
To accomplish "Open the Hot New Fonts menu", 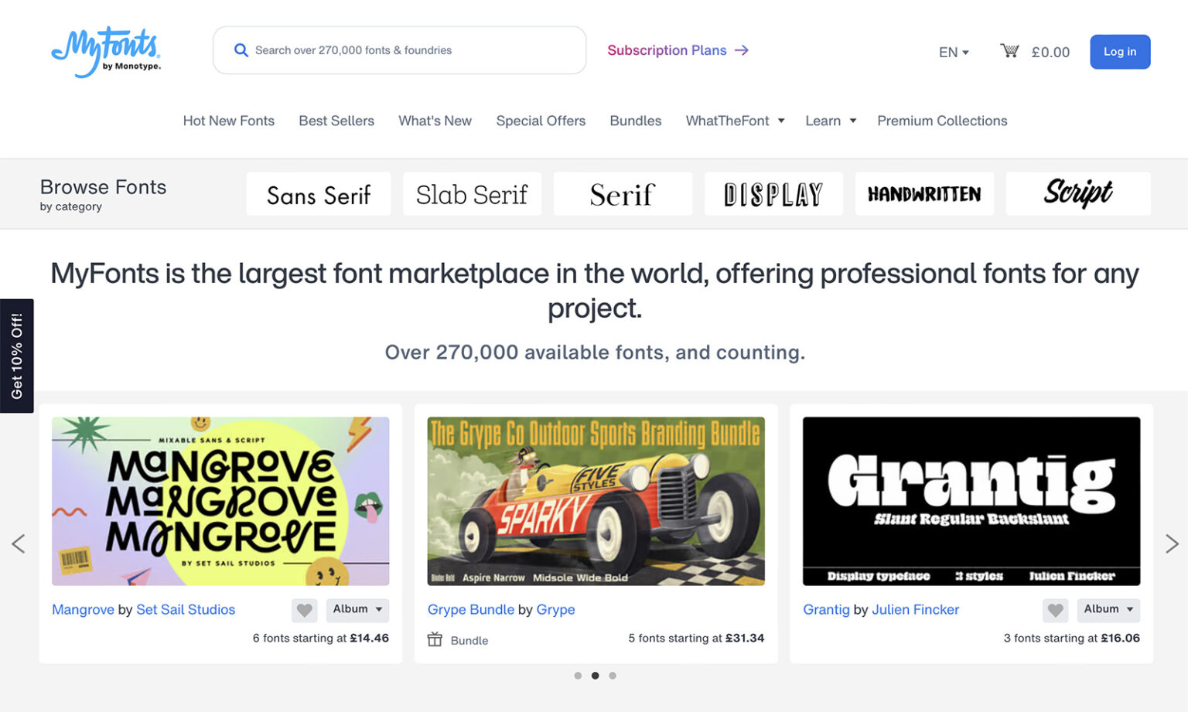I will click(x=229, y=121).
